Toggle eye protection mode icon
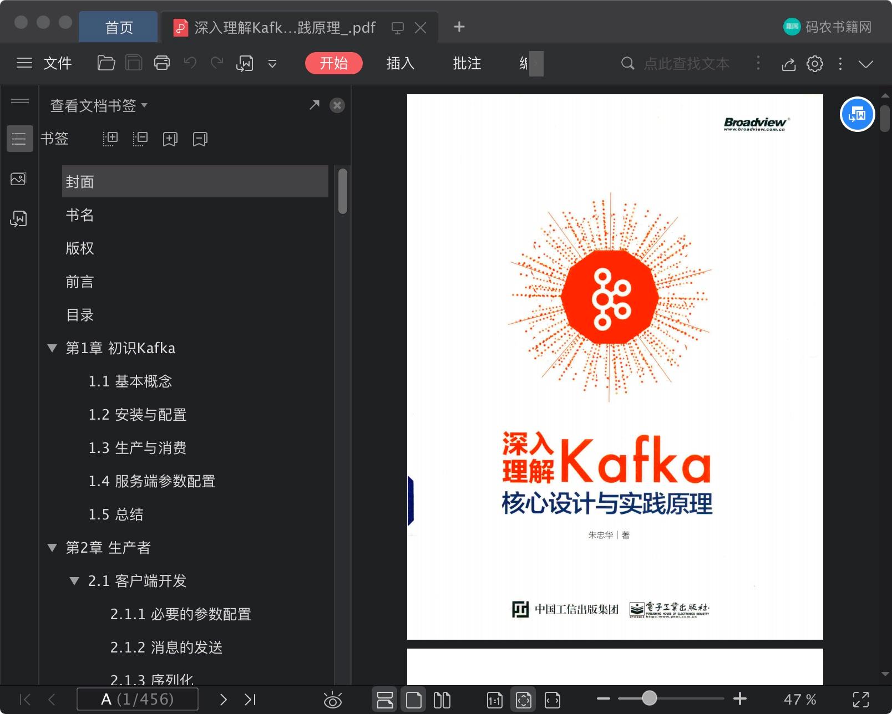 click(x=333, y=700)
